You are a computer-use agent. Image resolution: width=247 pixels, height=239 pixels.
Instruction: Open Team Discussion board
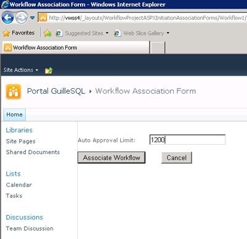pos(30,229)
